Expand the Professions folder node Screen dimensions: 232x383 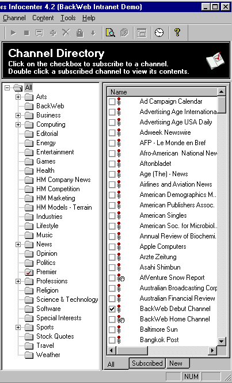(18, 281)
